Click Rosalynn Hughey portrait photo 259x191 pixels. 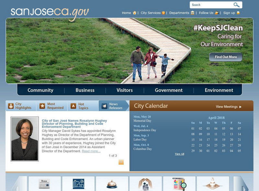pyautogui.click(x=25, y=139)
